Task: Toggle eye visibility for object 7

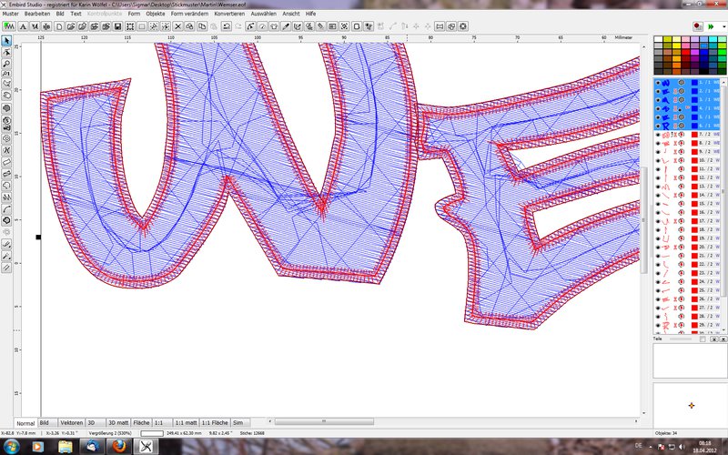Action: (x=657, y=135)
